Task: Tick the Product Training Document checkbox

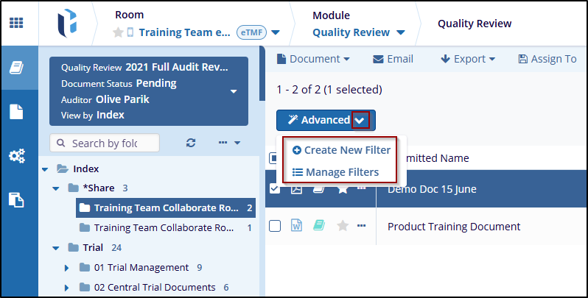Action: coord(275,227)
